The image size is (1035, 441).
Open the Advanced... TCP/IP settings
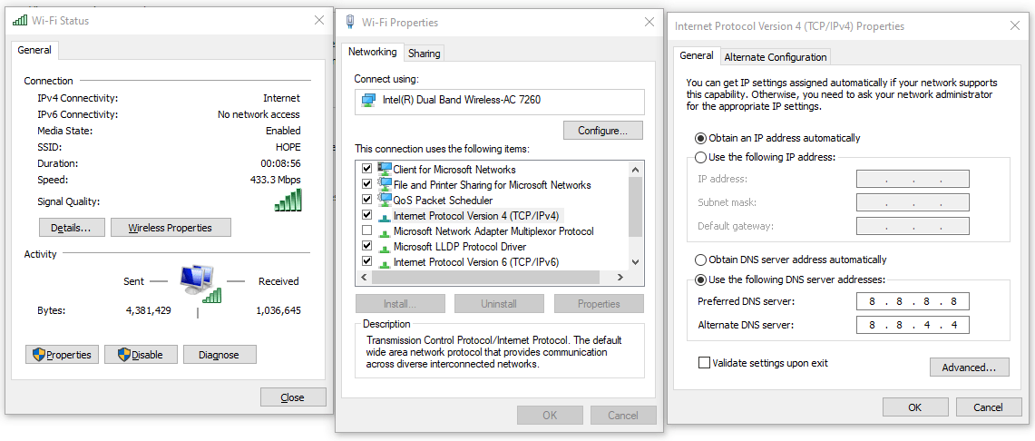pos(969,367)
